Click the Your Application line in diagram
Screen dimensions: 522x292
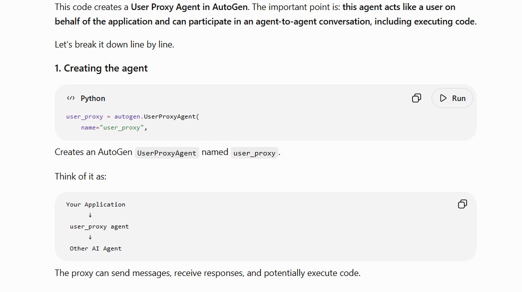pyautogui.click(x=95, y=204)
